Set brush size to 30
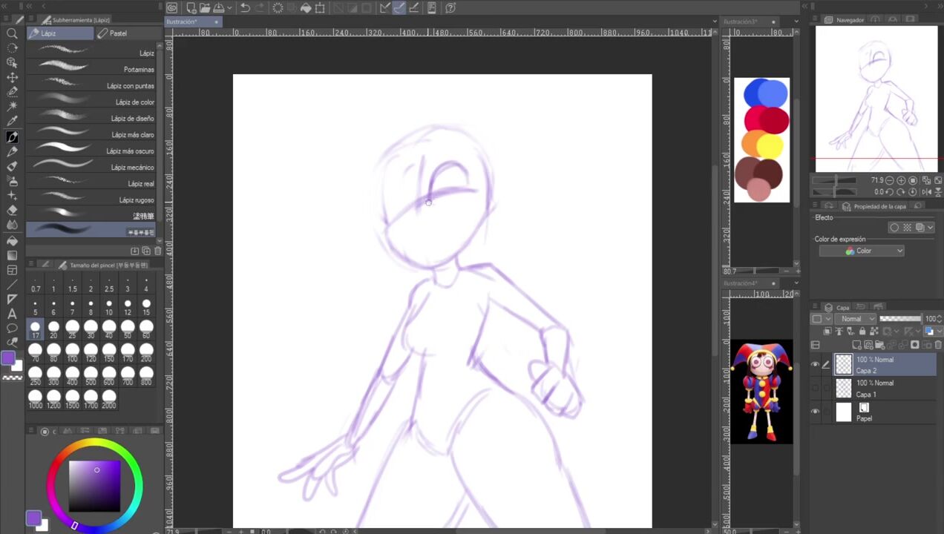 [91, 329]
